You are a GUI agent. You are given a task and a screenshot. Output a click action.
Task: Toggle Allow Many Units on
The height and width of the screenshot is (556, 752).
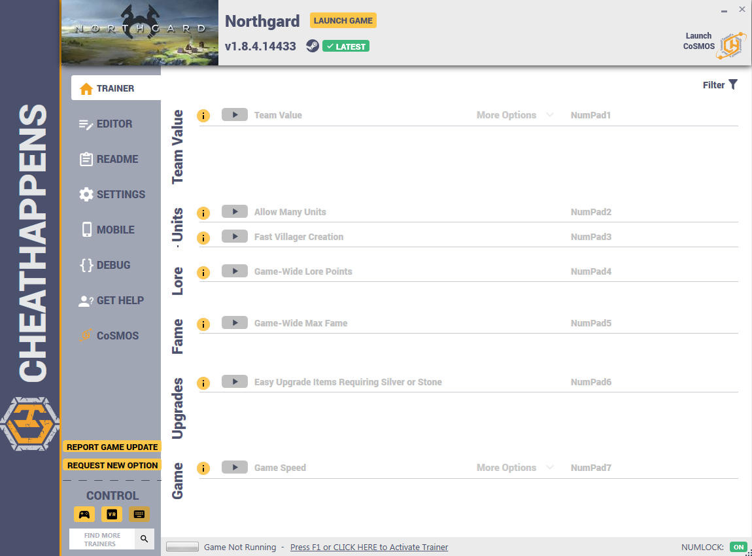[x=235, y=211]
